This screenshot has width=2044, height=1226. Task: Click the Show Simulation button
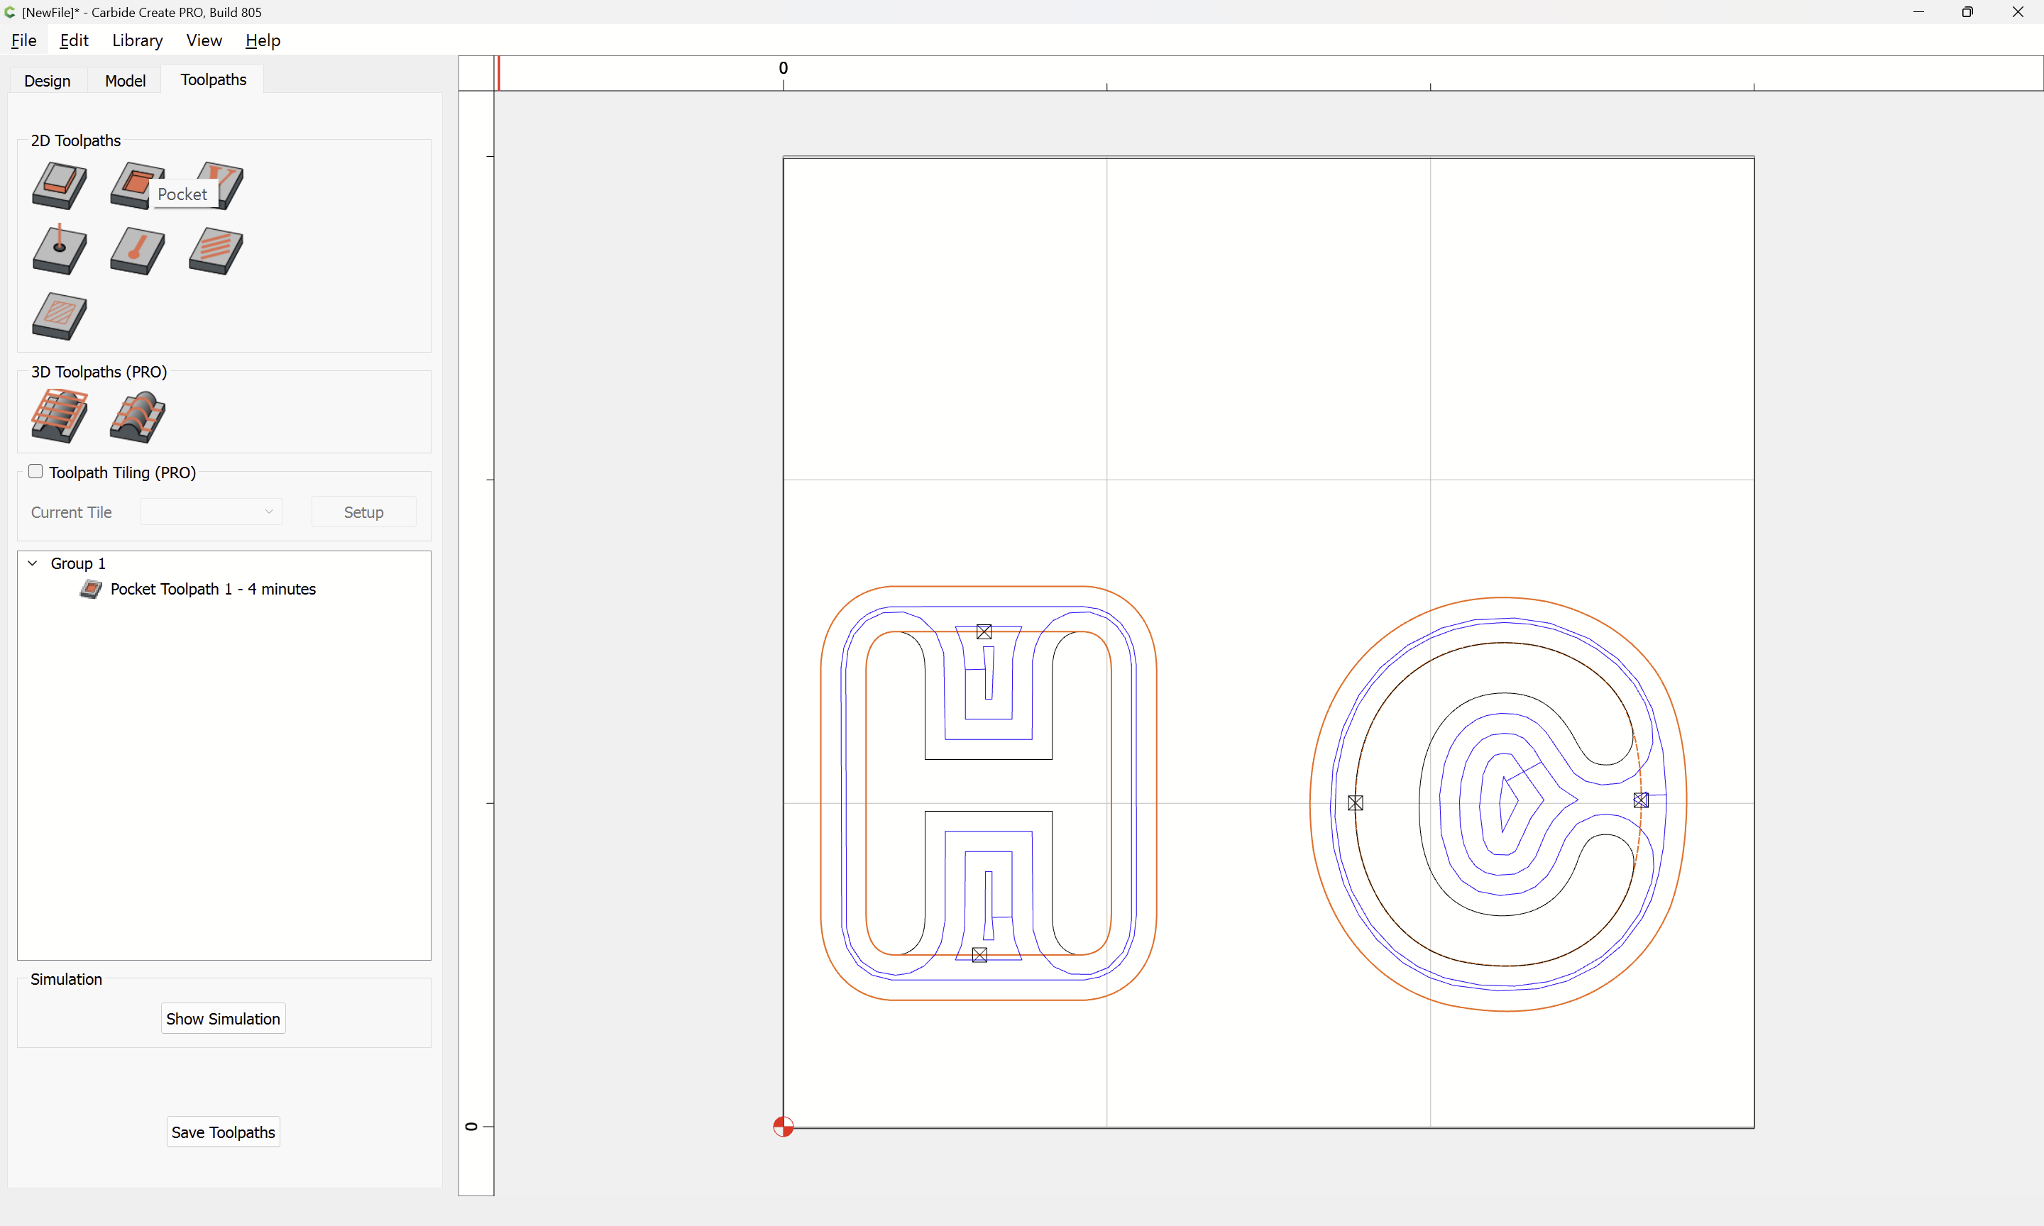(x=223, y=1019)
